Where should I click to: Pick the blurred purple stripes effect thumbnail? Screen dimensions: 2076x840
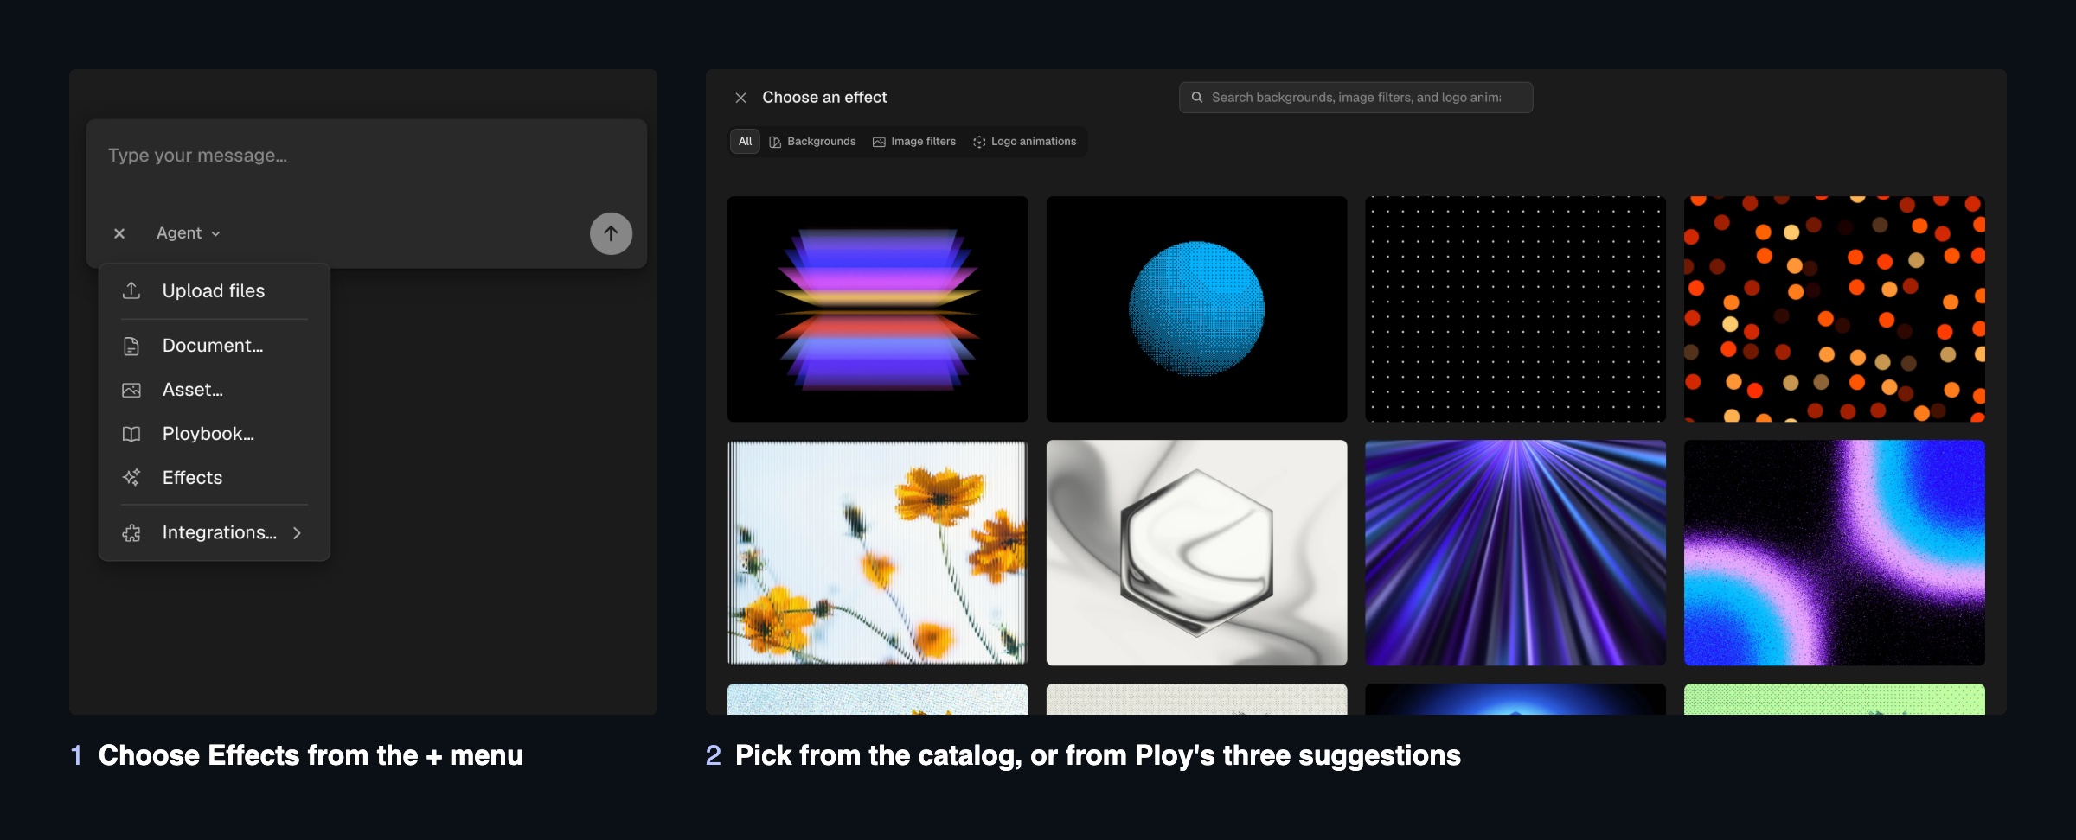coord(878,309)
